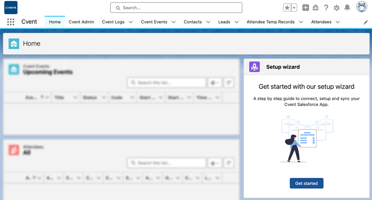Select the Home tab
The height and width of the screenshot is (200, 372).
pyautogui.click(x=55, y=22)
